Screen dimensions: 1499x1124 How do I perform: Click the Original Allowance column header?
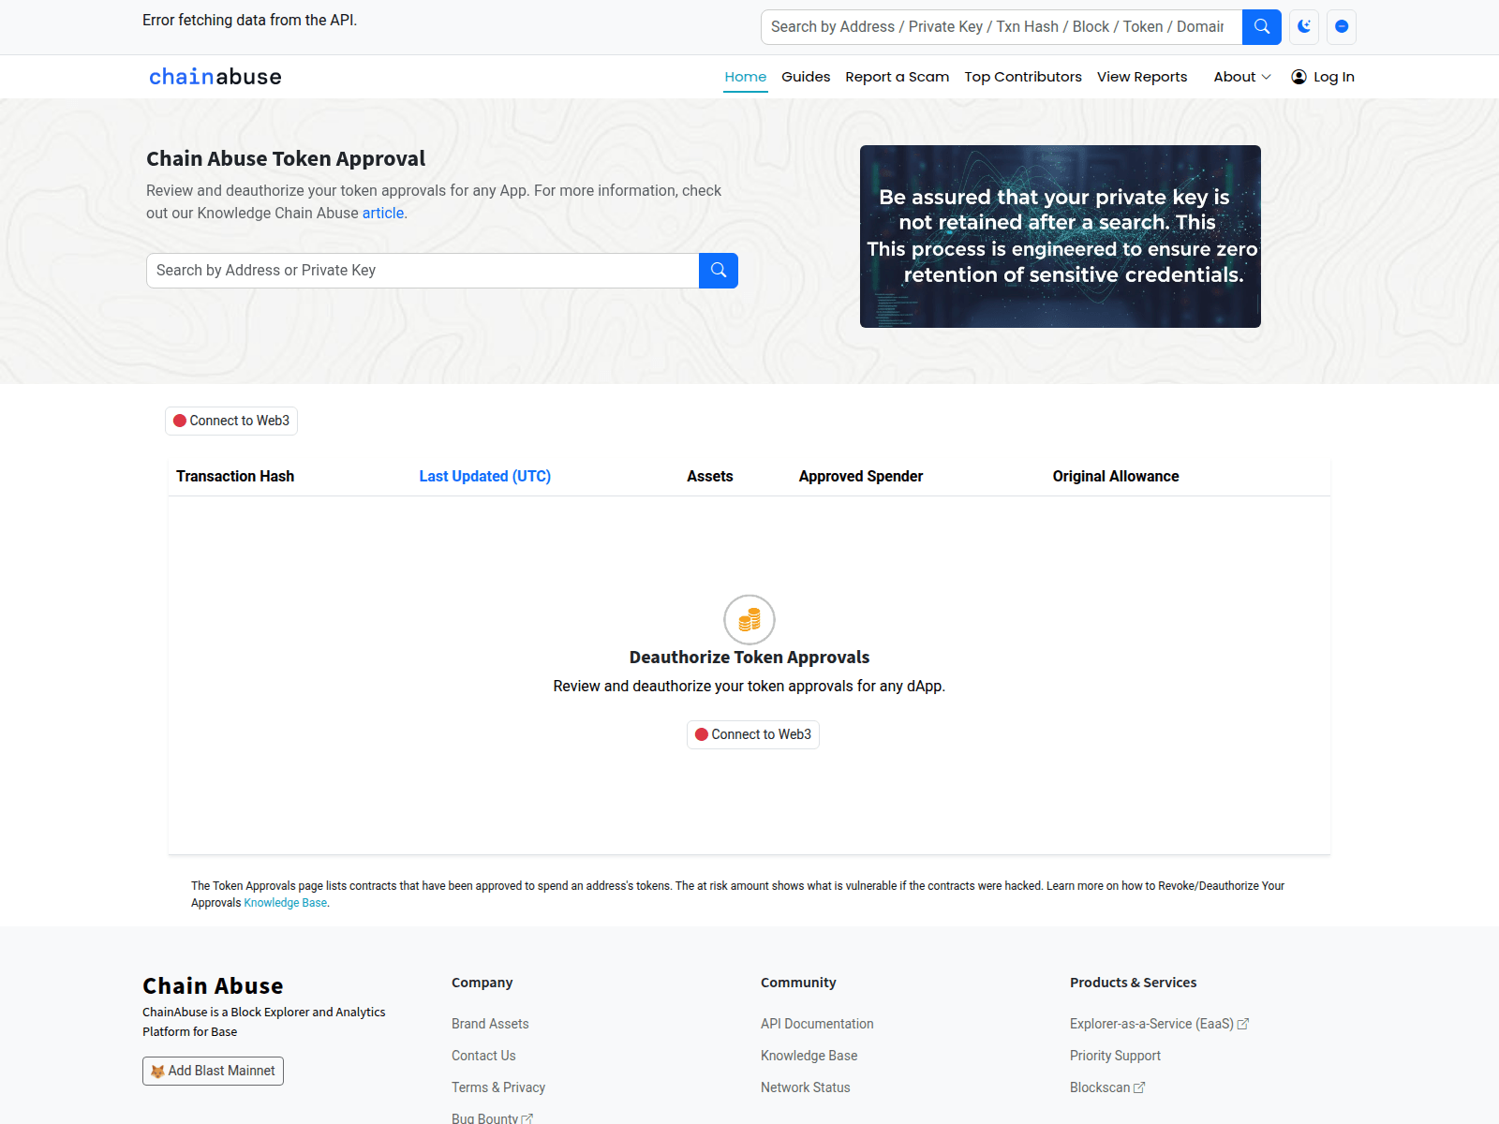click(1116, 476)
